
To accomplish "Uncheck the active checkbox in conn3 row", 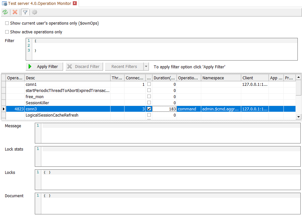I will point(149,109).
